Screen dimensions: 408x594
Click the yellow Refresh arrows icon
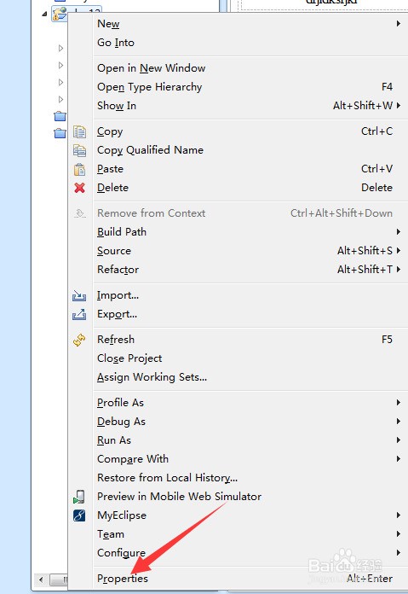click(x=79, y=340)
